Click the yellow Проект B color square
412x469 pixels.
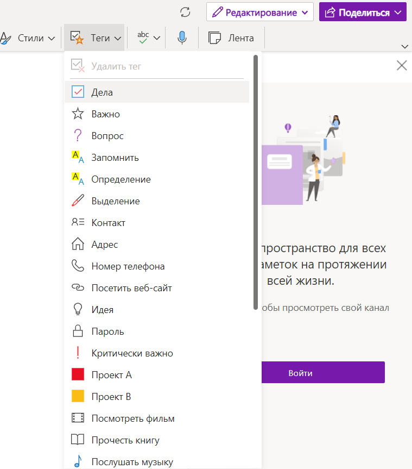tap(78, 396)
